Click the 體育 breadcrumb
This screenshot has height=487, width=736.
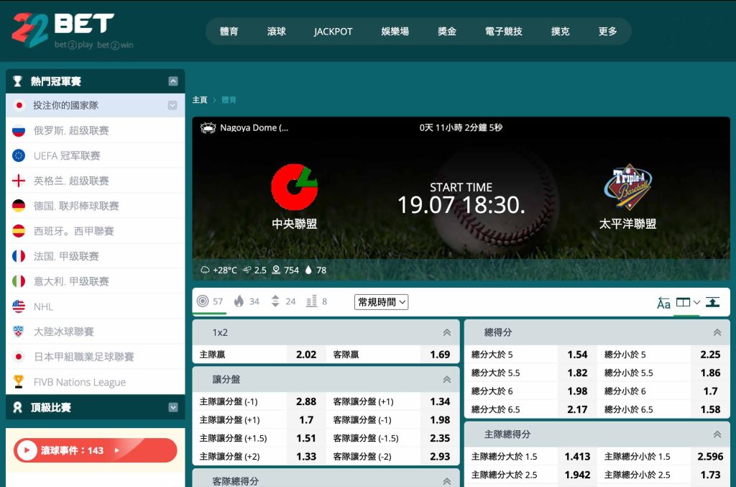pos(229,99)
